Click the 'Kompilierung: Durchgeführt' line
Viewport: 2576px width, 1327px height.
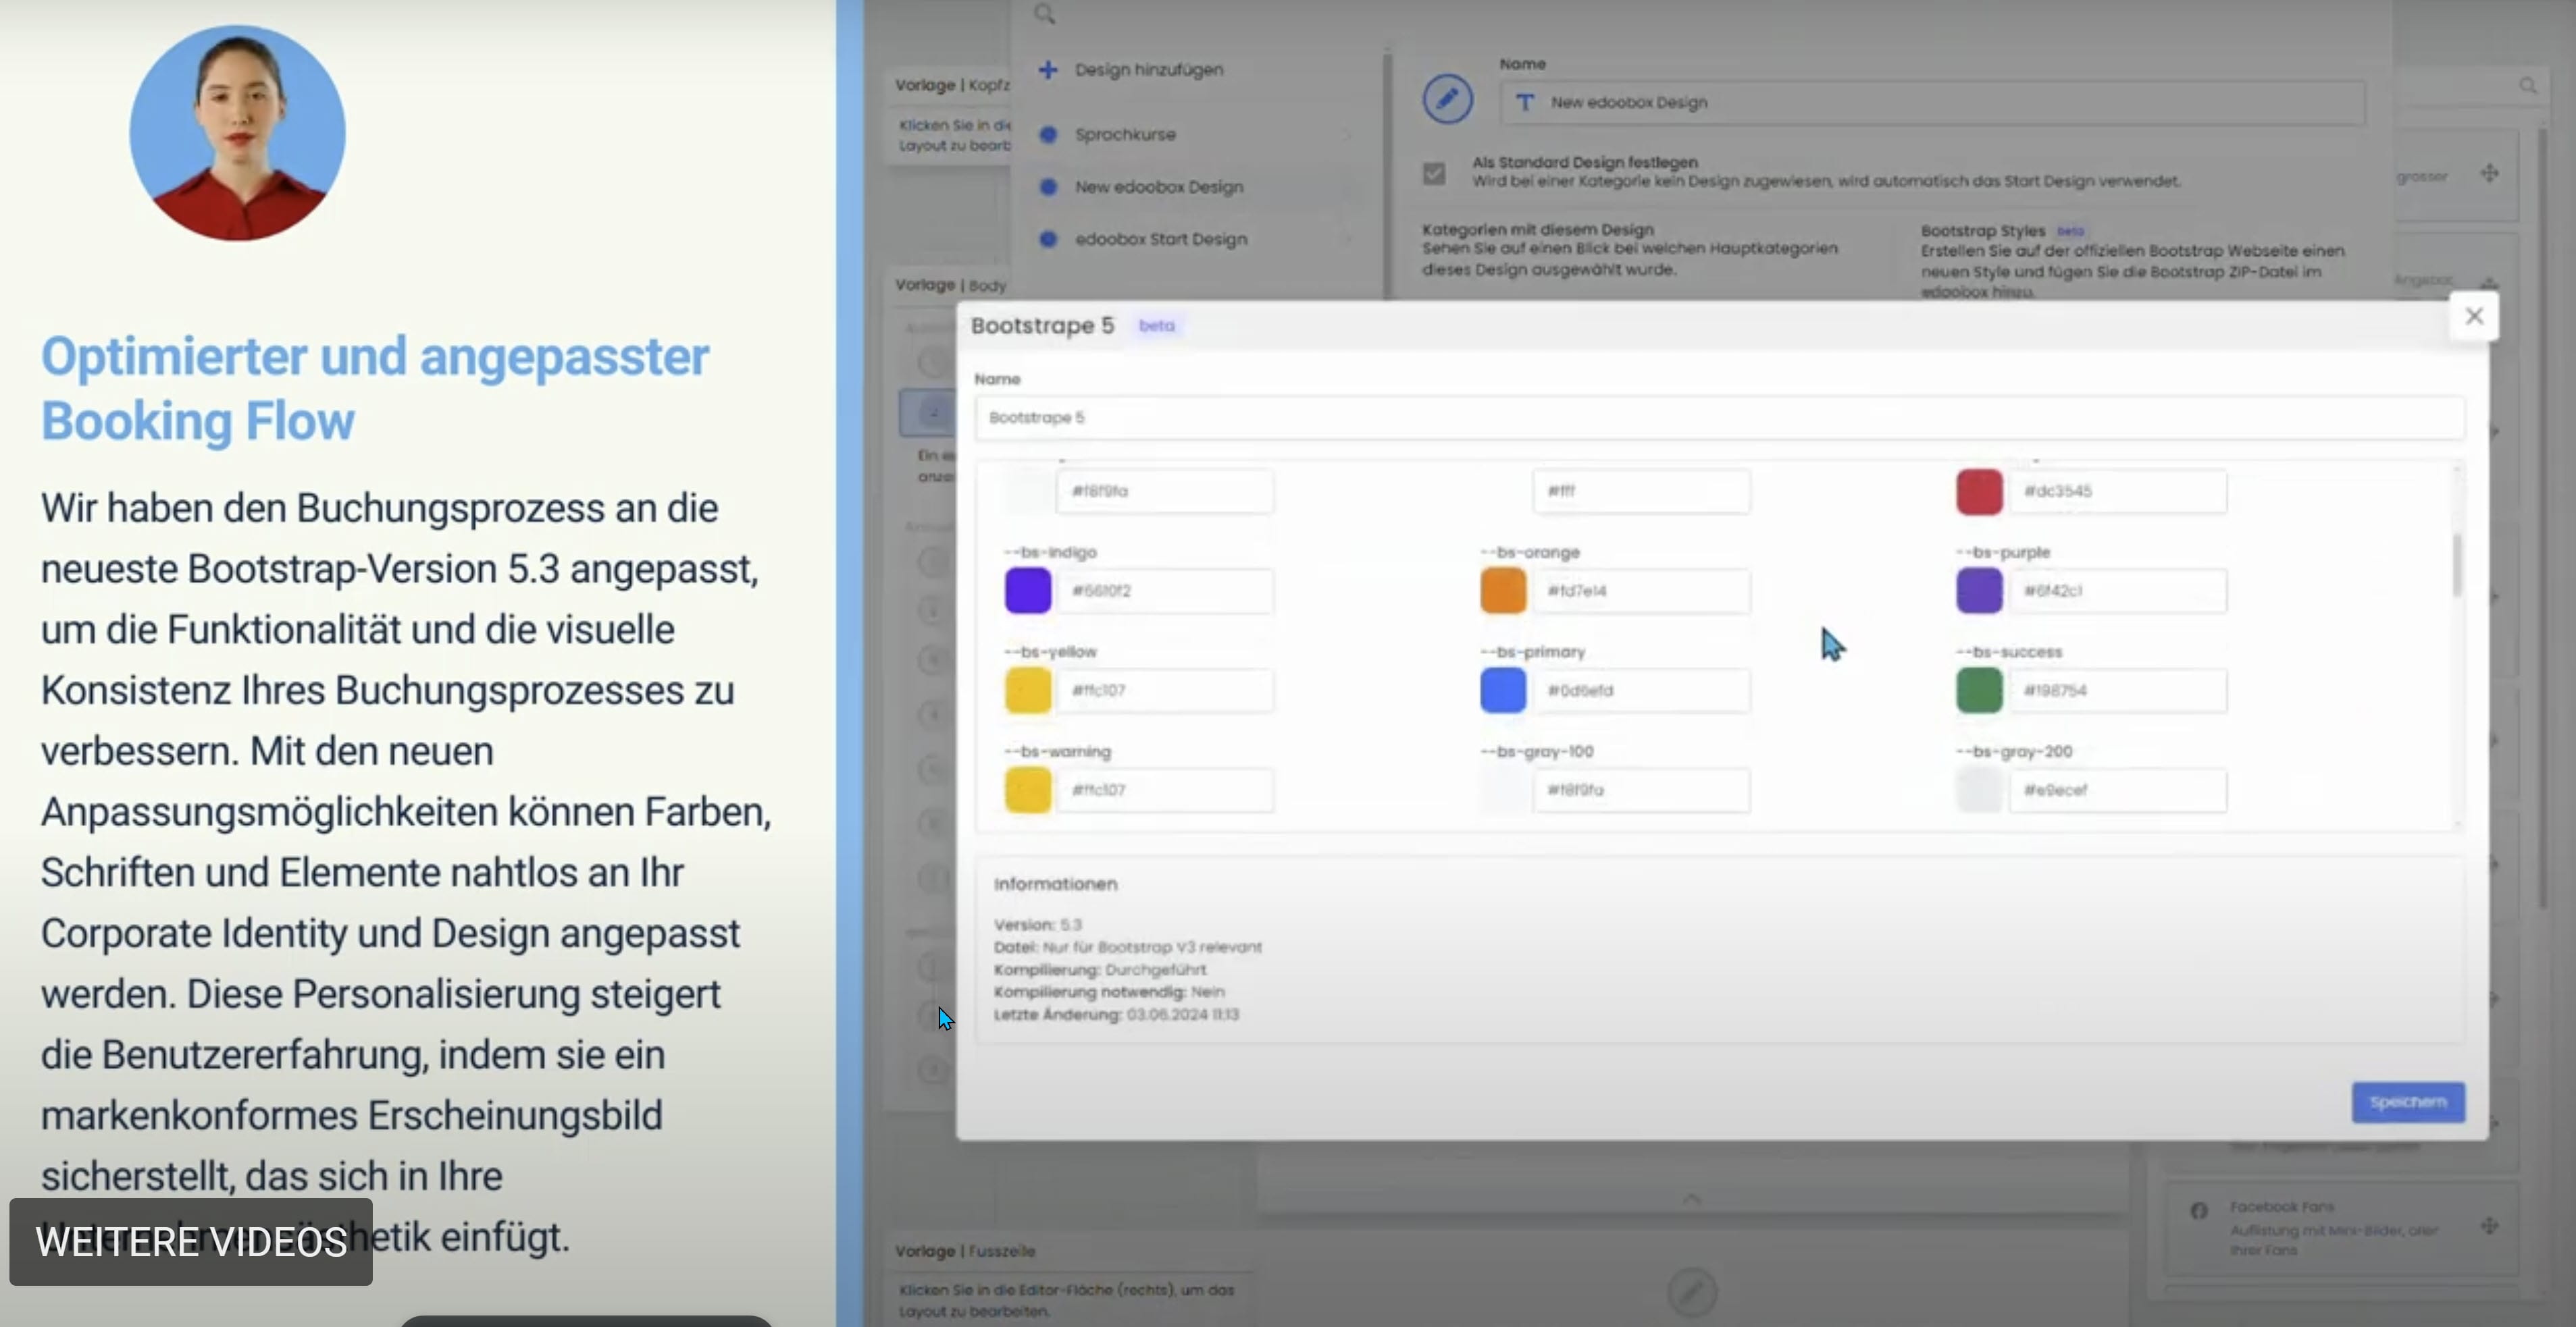click(1100, 969)
